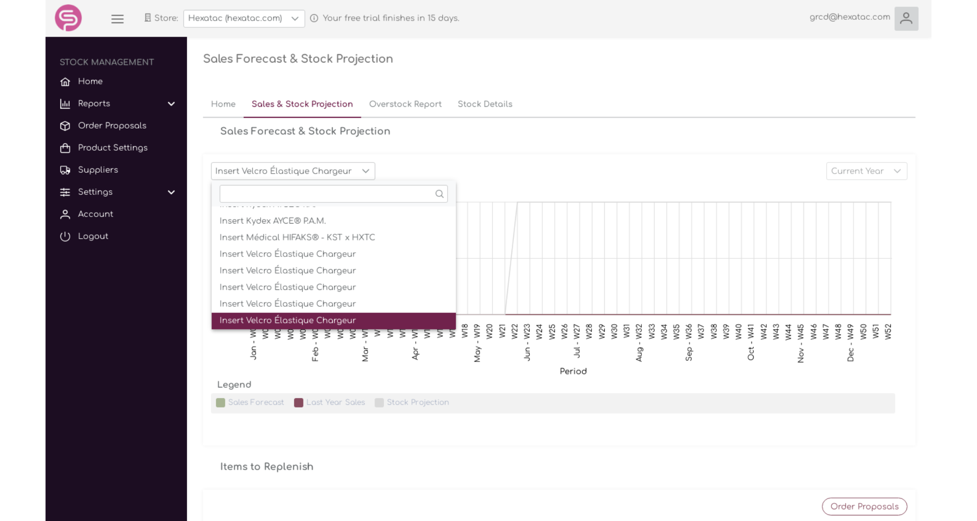This screenshot has height=521, width=977.
Task: Click the Sales Forecast legend label
Action: click(256, 402)
